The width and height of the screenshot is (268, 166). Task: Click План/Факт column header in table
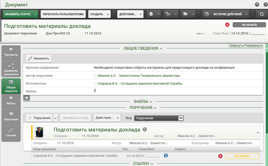point(147,149)
